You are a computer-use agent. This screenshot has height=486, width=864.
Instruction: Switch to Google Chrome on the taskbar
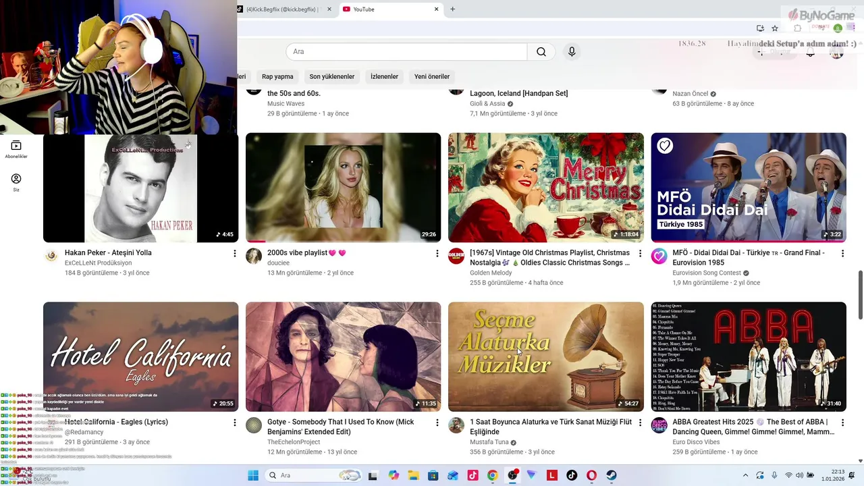493,475
